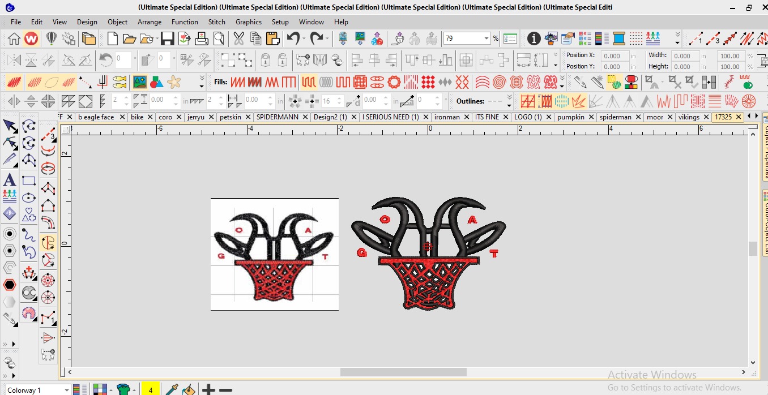The image size is (768, 395).
Task: Toggle the highlighted landscape picture display button
Action: pos(139,82)
